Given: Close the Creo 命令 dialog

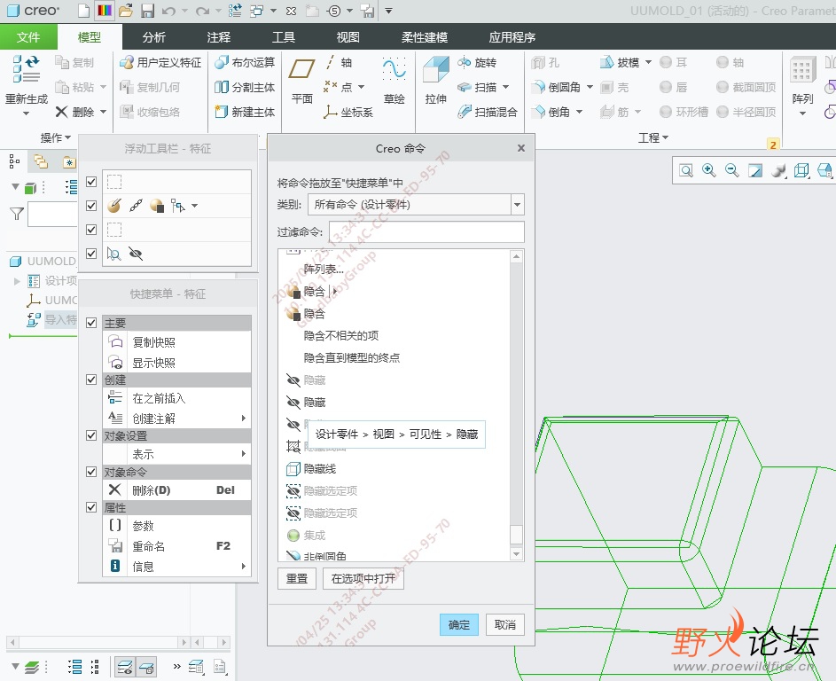Looking at the screenshot, I should 521,148.
